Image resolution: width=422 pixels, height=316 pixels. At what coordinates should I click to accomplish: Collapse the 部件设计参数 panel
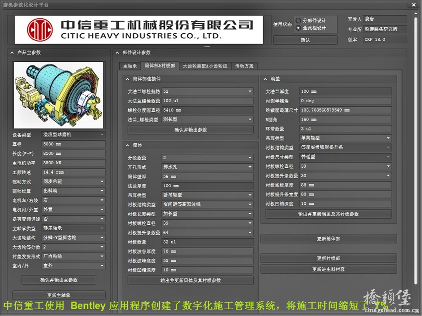pyautogui.click(x=117, y=53)
